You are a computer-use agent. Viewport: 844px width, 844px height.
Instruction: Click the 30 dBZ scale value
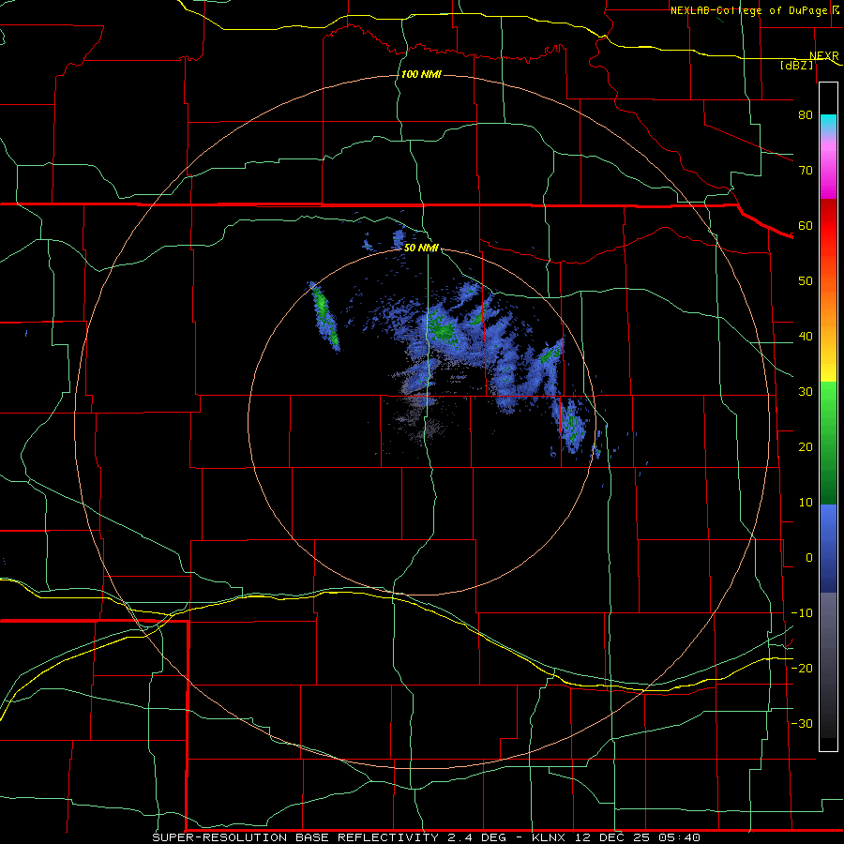(x=806, y=391)
